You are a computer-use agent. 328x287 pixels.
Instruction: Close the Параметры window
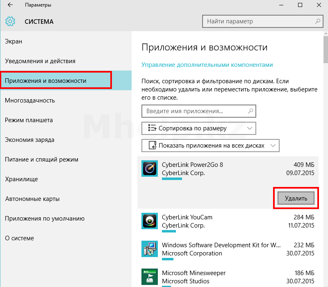[x=319, y=5]
